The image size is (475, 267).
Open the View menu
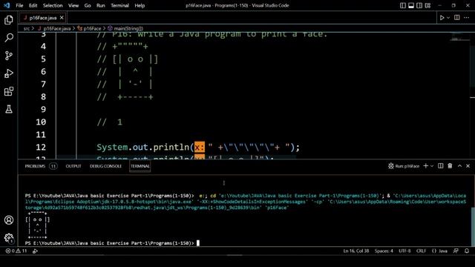tap(73, 5)
